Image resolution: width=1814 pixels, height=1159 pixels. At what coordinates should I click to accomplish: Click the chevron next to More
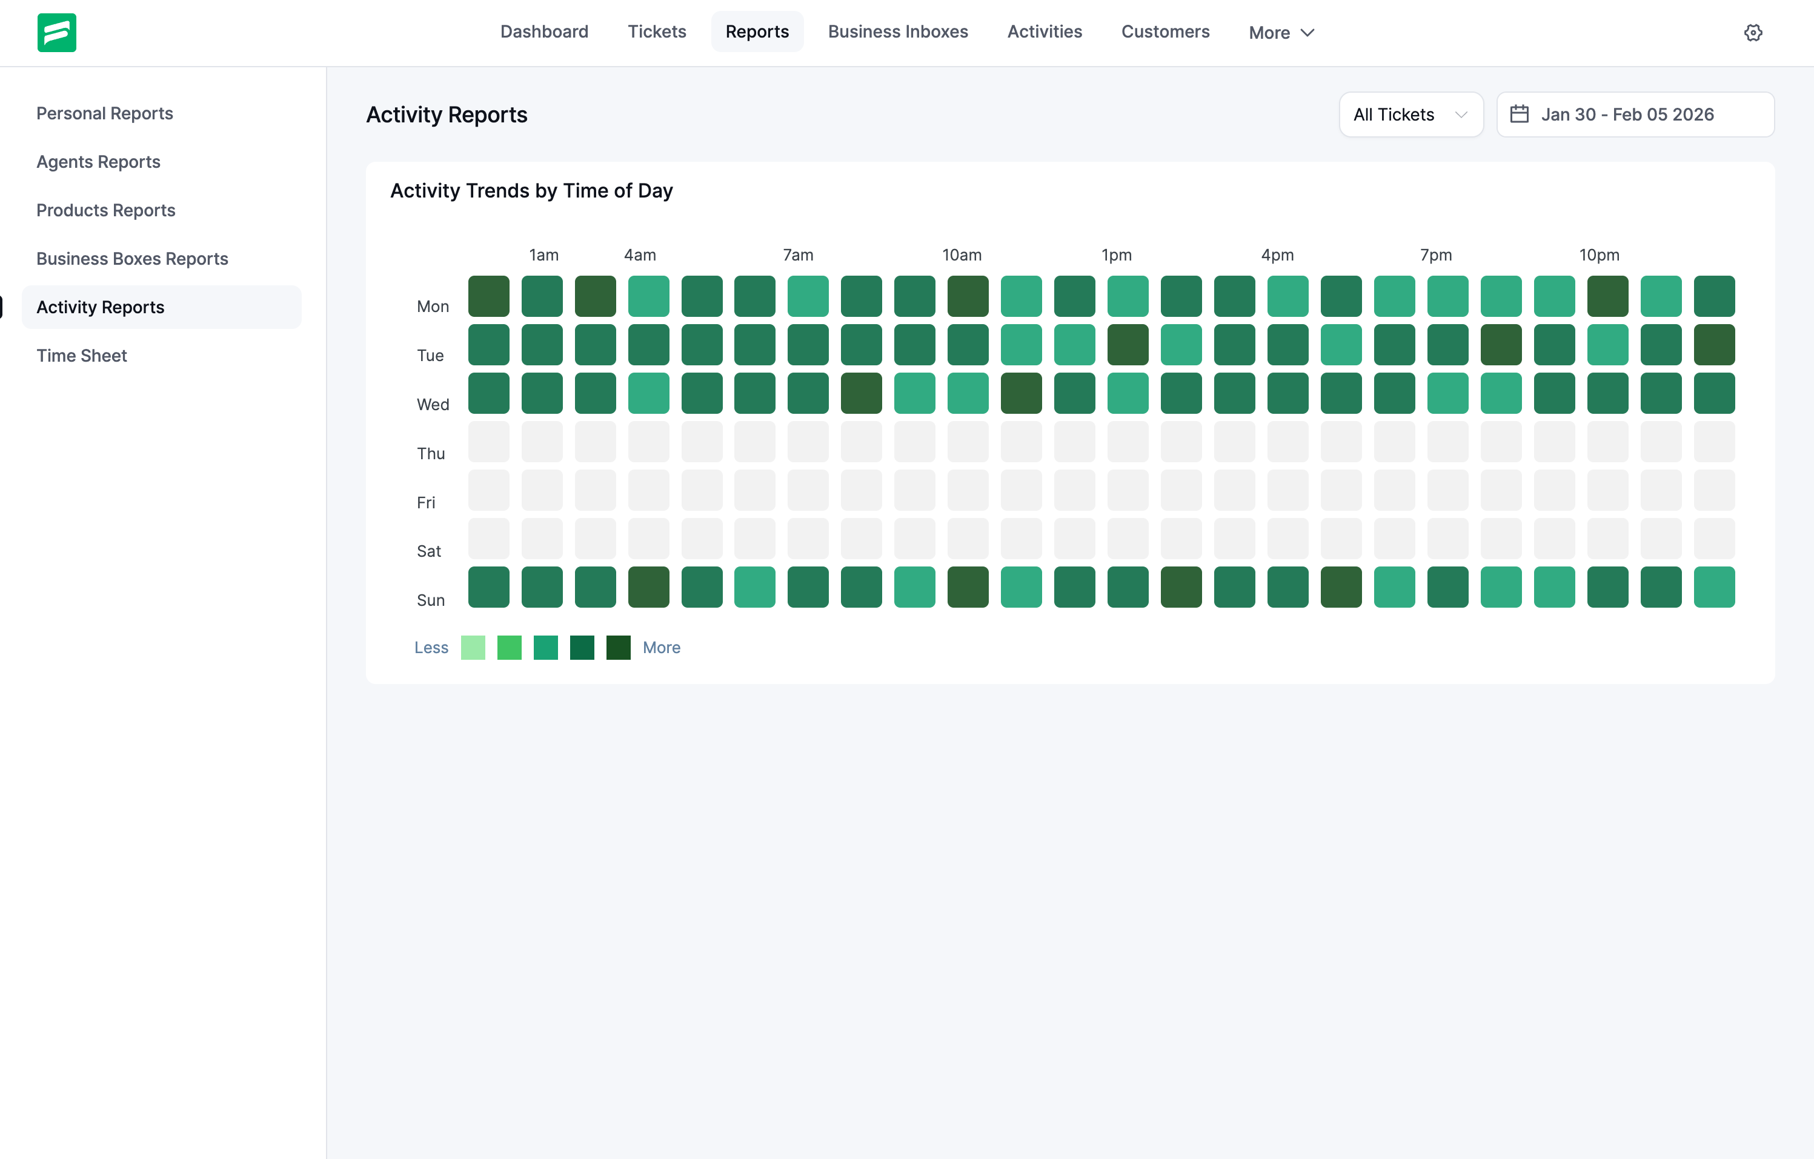click(x=1307, y=32)
